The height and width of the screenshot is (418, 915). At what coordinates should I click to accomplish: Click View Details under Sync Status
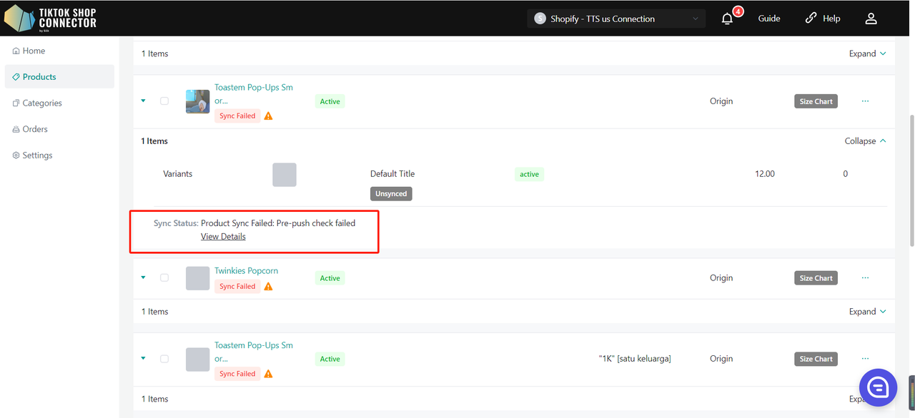coord(223,237)
